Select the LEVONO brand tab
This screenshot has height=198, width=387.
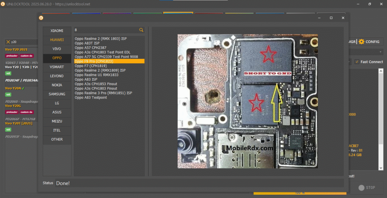[x=57, y=76]
